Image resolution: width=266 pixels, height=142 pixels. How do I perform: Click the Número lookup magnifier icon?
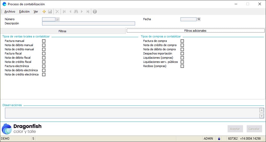point(58,19)
